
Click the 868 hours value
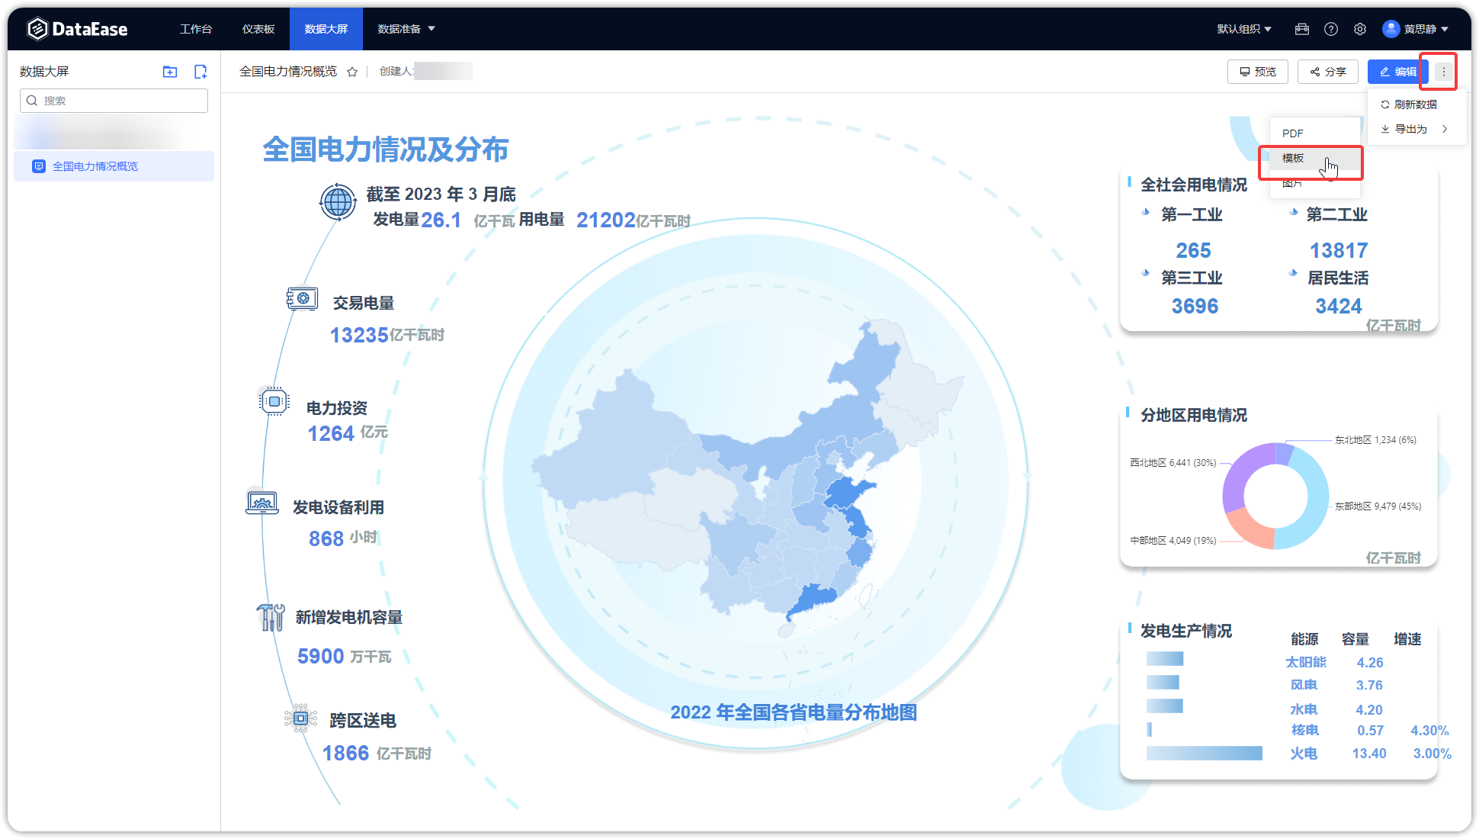coord(326,538)
